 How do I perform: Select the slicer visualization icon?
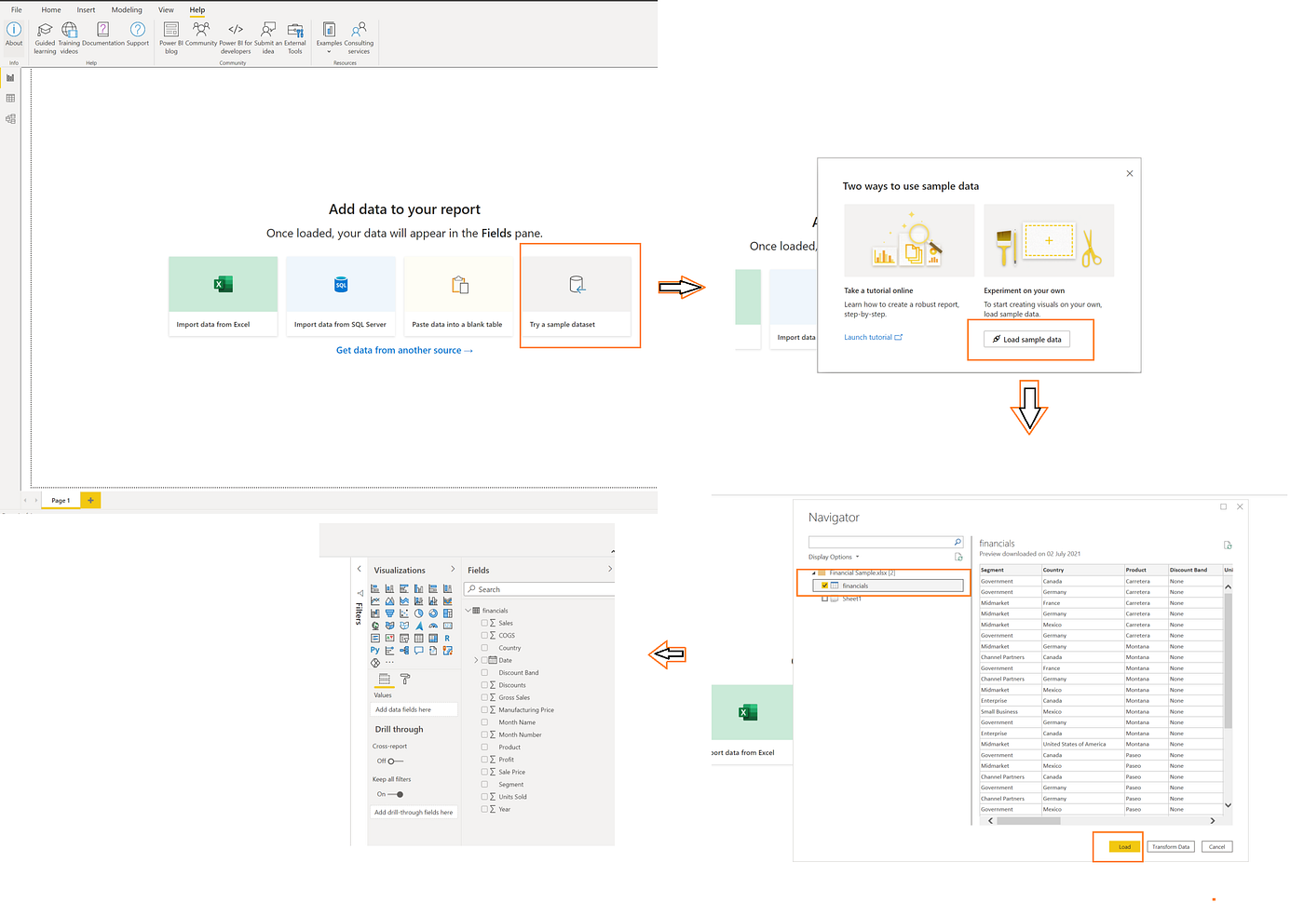(x=404, y=638)
